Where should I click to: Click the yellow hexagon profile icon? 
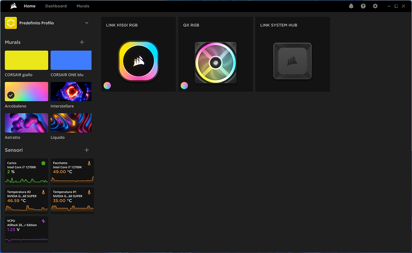pos(11,23)
